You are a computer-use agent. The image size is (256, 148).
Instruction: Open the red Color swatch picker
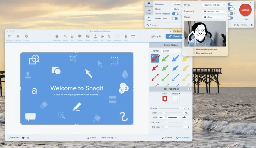pyautogui.click(x=165, y=99)
